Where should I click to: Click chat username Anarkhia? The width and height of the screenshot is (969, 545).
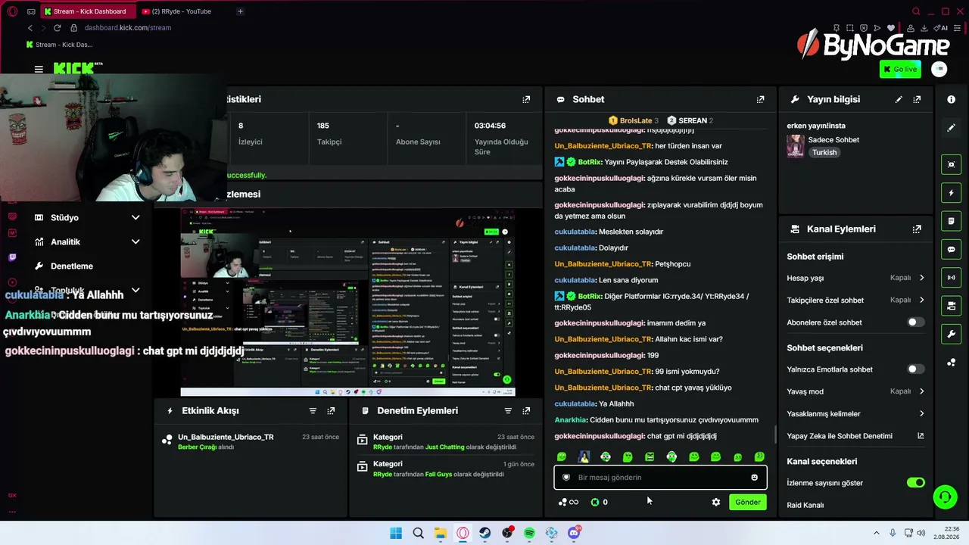[571, 420]
